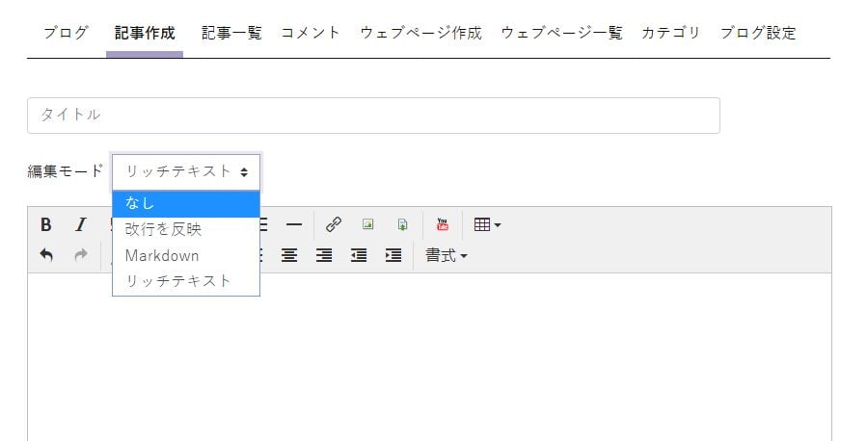Undo the last edit
This screenshot has height=441, width=867.
coord(46,255)
